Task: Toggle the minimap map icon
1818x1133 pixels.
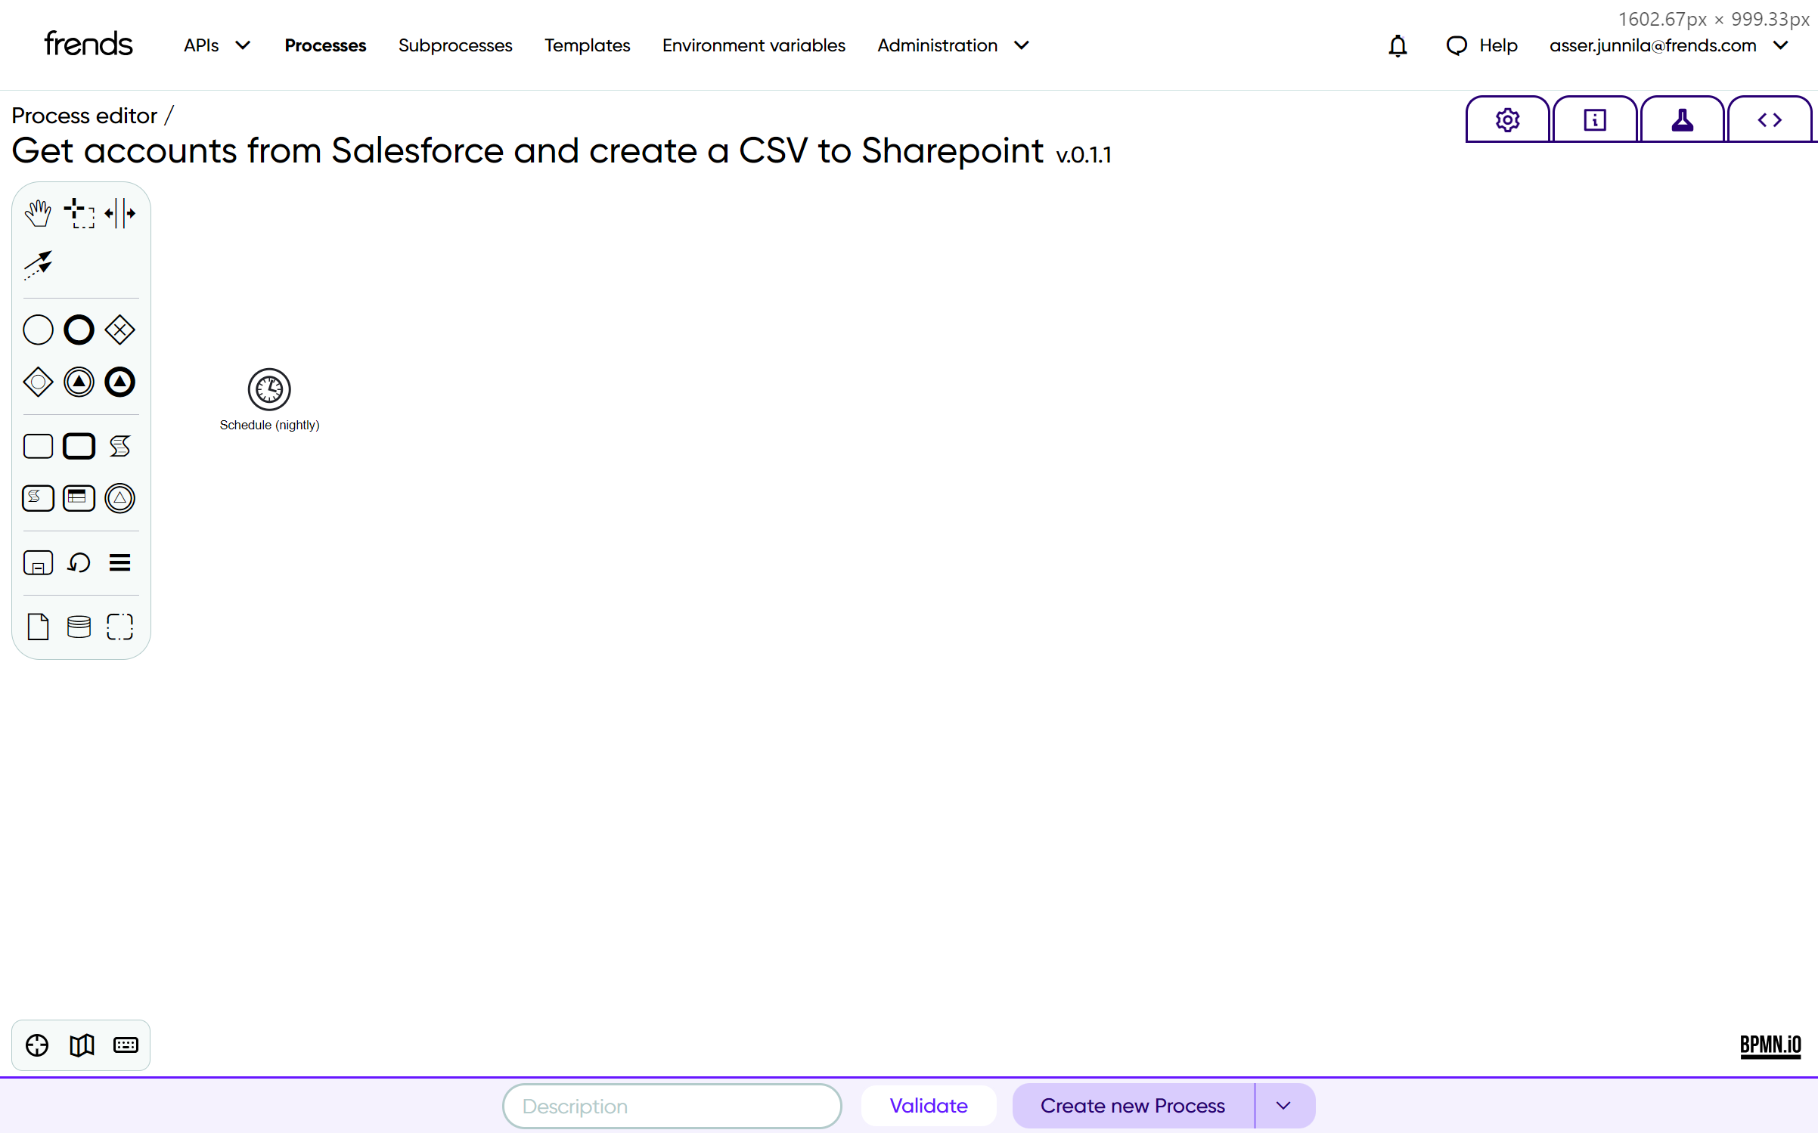Action: [x=82, y=1045]
